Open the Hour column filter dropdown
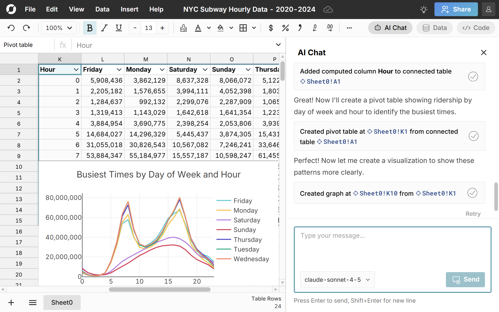Image resolution: width=499 pixels, height=312 pixels. point(76,69)
